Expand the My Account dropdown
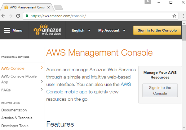Image resolution: width=186 pixels, height=130 pixels. [x=112, y=30]
